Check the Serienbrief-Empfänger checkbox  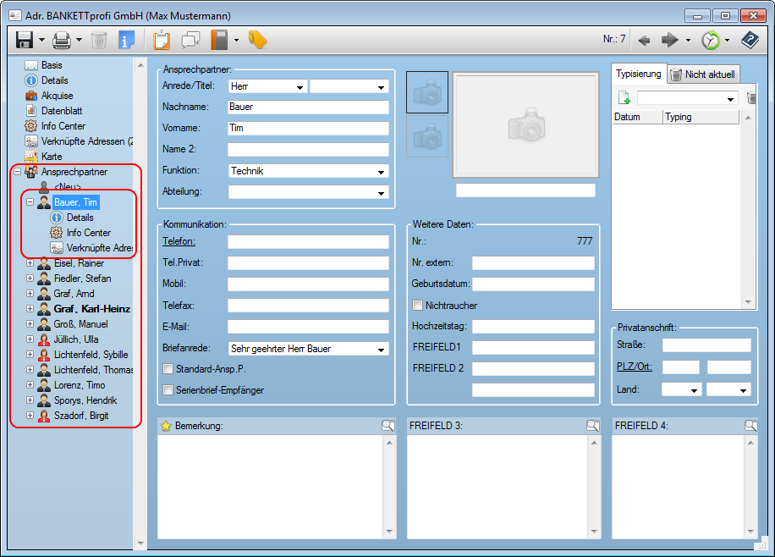coord(168,390)
